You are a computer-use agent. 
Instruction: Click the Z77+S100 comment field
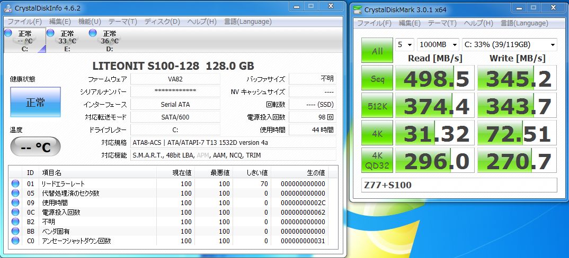tap(459, 185)
